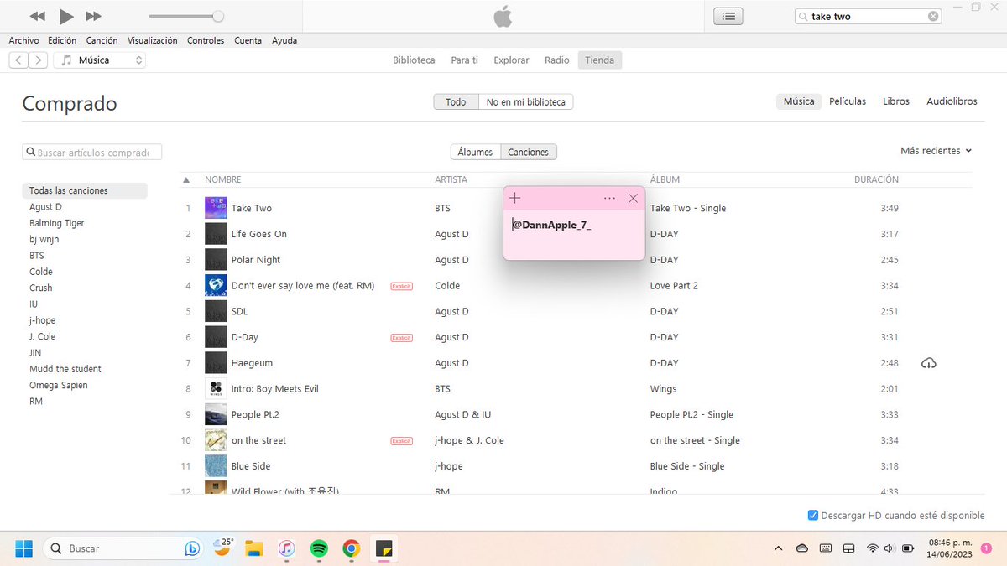This screenshot has width=1007, height=566.
Task: Select the Música purchased category
Action: pyautogui.click(x=799, y=101)
